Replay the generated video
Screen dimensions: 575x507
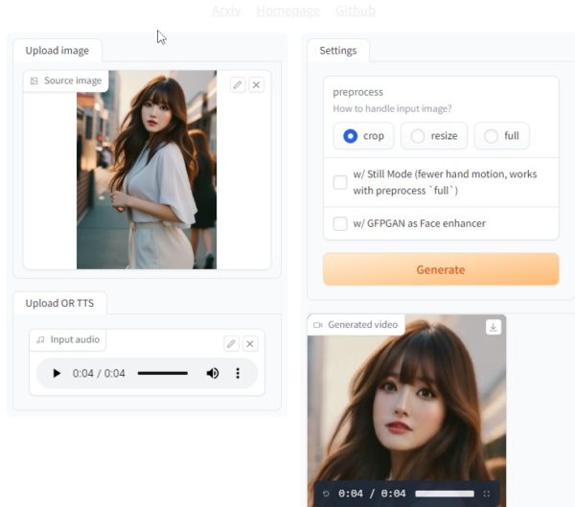click(x=326, y=494)
